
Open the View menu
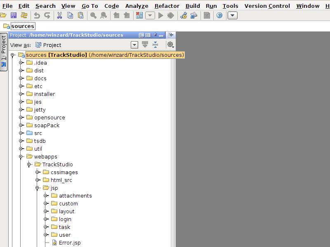point(68,6)
